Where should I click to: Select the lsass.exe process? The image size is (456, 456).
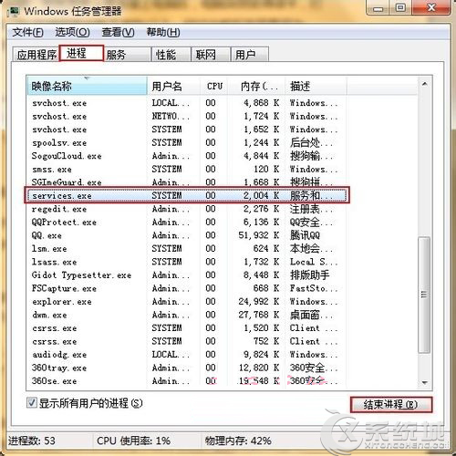point(187,262)
